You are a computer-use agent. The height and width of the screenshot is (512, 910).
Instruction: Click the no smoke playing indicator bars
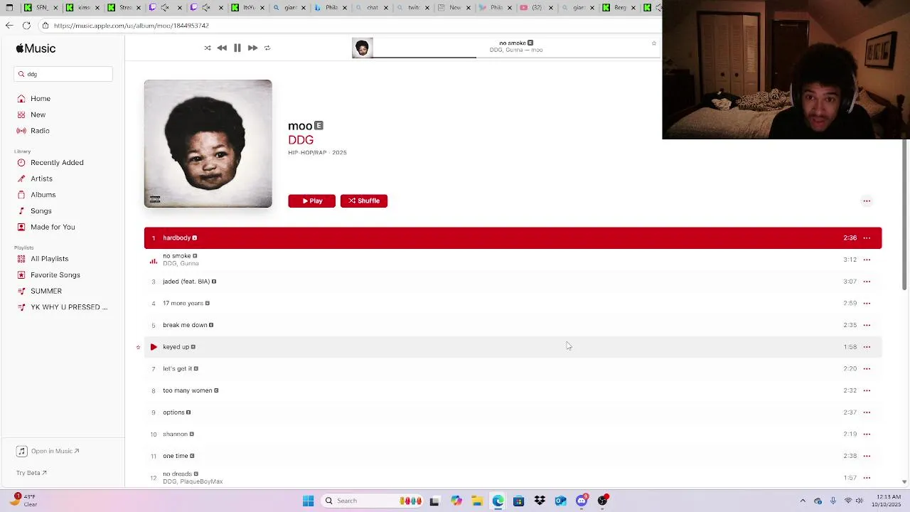(x=153, y=260)
